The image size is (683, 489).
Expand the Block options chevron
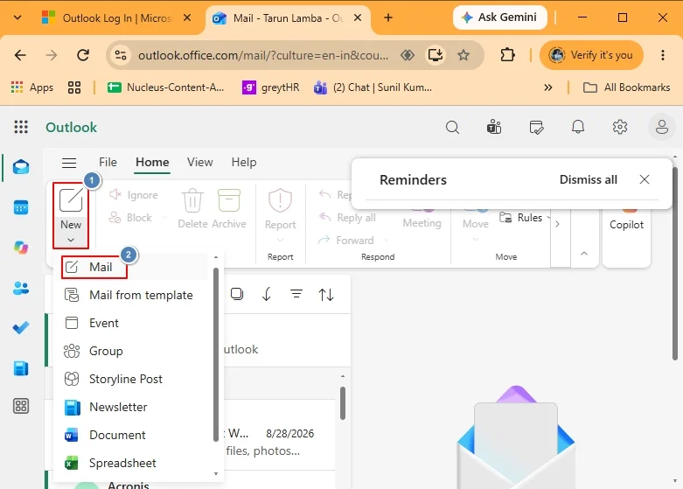tap(164, 217)
